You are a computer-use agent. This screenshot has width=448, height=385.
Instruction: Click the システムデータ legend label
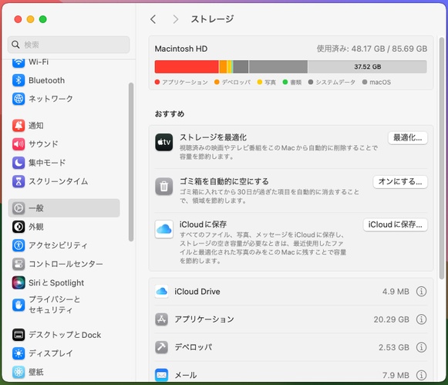[335, 83]
